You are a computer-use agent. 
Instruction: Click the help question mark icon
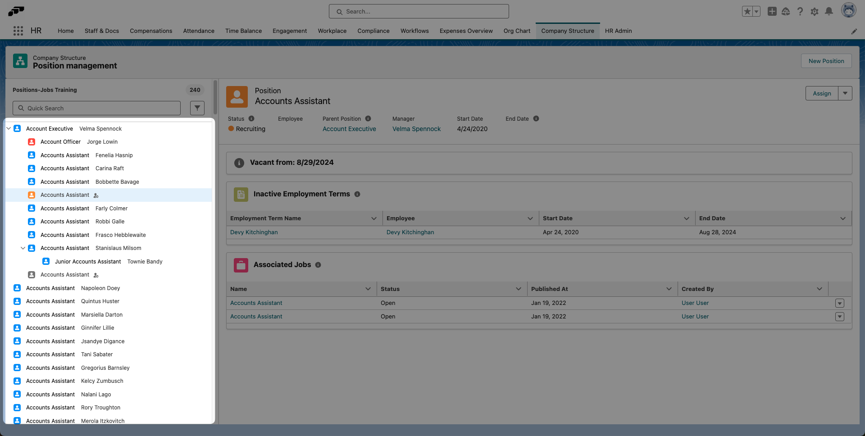801,12
